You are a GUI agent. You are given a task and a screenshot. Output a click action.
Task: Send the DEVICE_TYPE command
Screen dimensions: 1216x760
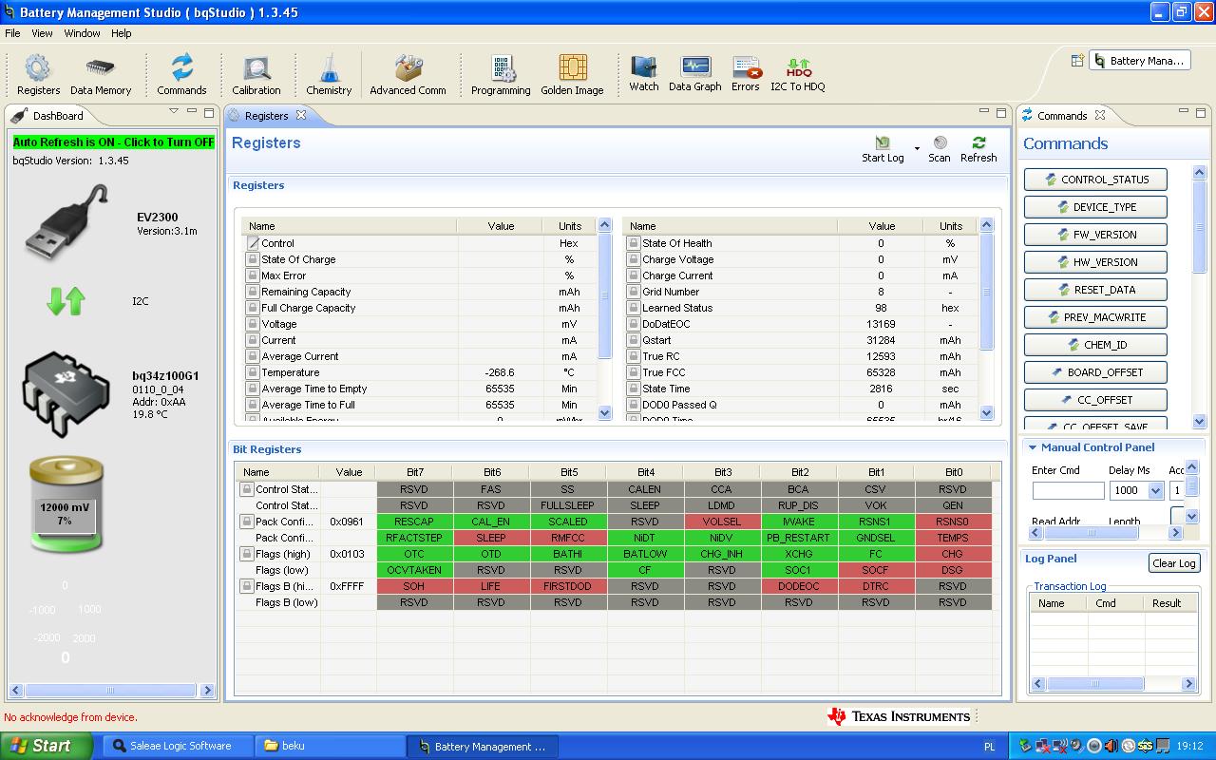tap(1095, 207)
